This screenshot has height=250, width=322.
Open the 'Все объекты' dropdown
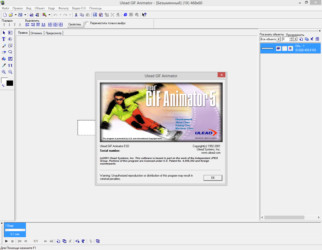pyautogui.click(x=278, y=39)
